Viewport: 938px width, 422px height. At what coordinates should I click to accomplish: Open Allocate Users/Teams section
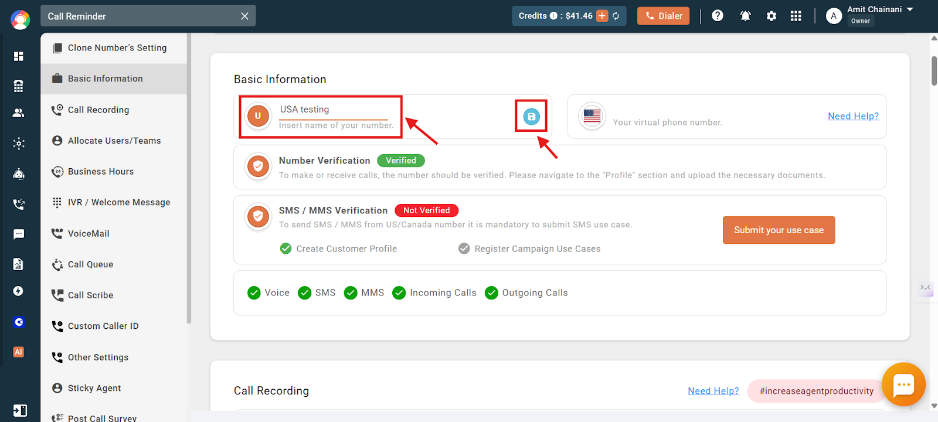(x=114, y=141)
